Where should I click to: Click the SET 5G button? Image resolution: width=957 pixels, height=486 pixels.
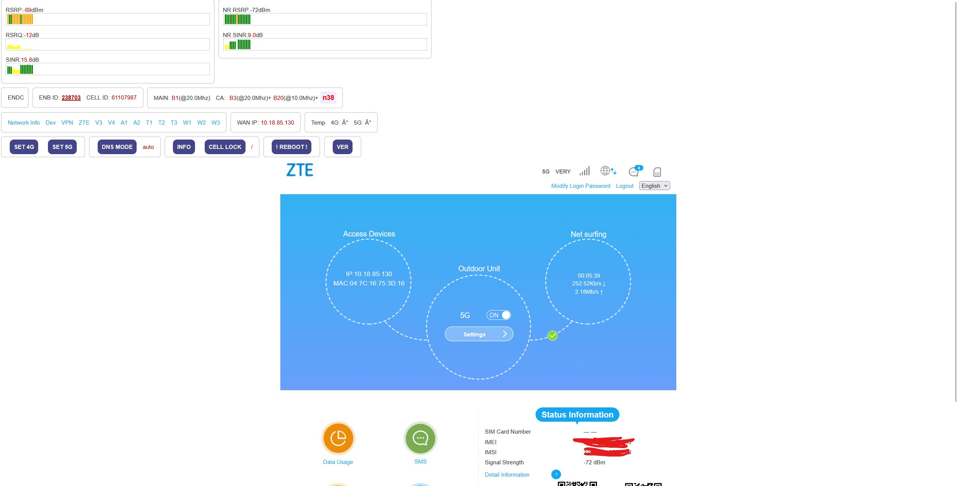(62, 147)
